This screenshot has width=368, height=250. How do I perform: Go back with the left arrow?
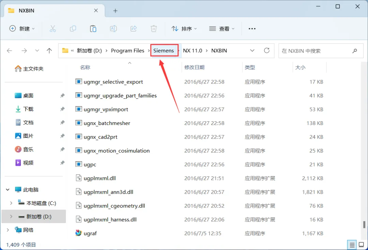click(x=10, y=51)
